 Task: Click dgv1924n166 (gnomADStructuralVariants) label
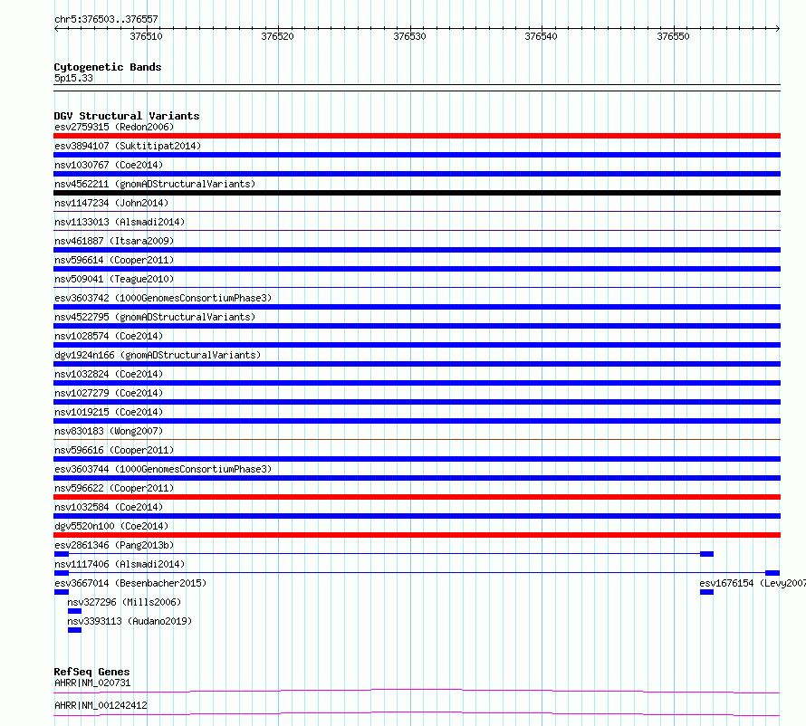[158, 355]
